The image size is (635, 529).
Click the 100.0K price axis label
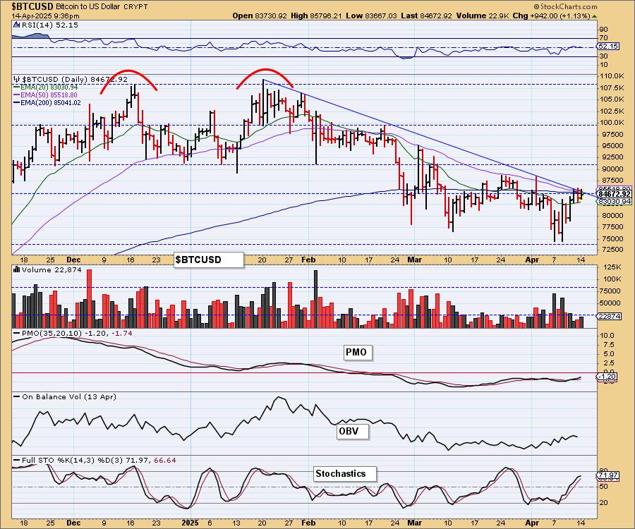(612, 122)
